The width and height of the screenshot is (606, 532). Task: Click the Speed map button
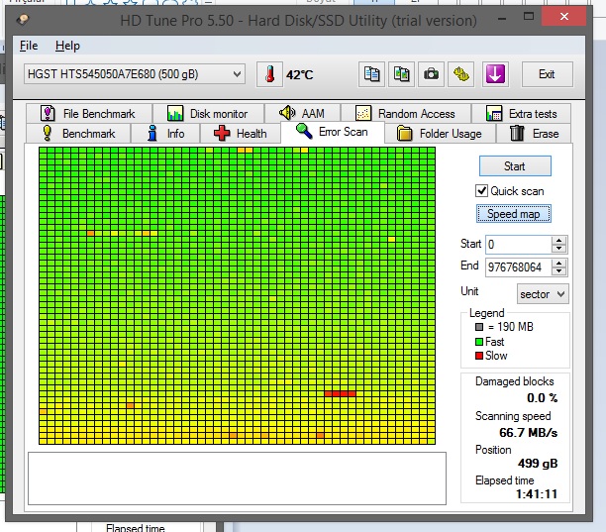coord(514,214)
